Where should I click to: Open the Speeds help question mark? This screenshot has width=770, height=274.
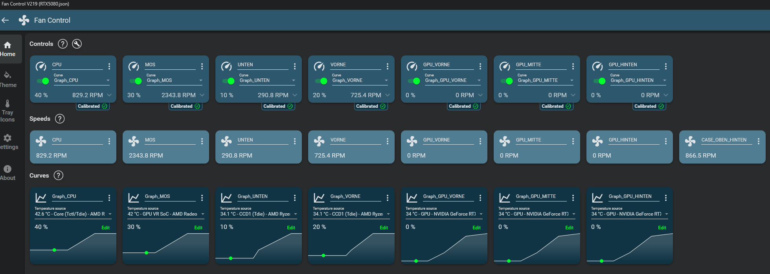[x=60, y=119]
